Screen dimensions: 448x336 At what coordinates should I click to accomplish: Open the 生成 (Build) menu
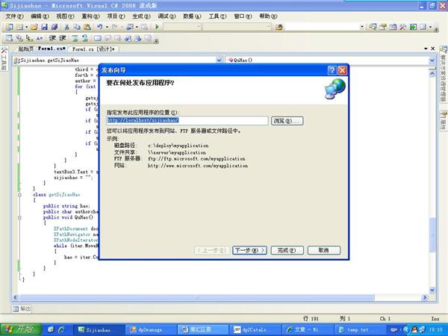pos(141,16)
